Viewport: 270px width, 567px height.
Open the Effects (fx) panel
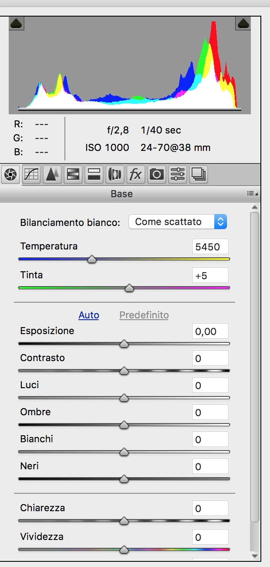point(135,174)
